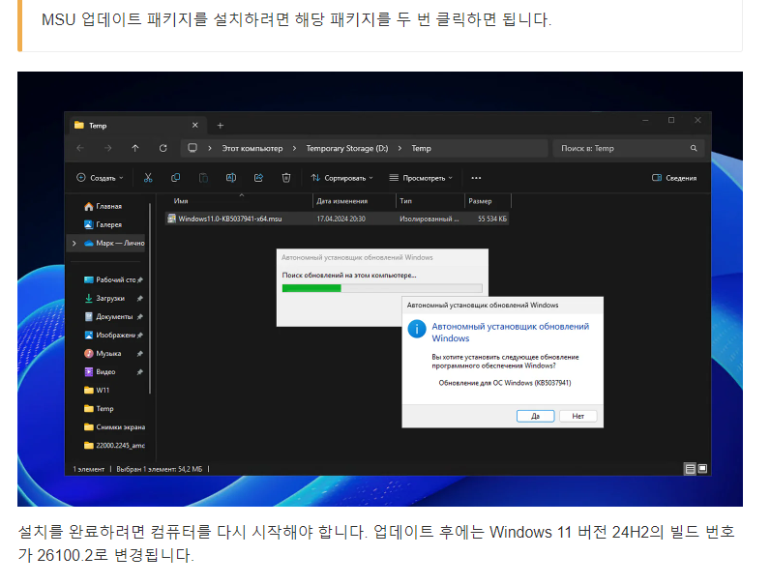Click the Нет button in dialog
This screenshot has width=770, height=585.
pyautogui.click(x=578, y=416)
